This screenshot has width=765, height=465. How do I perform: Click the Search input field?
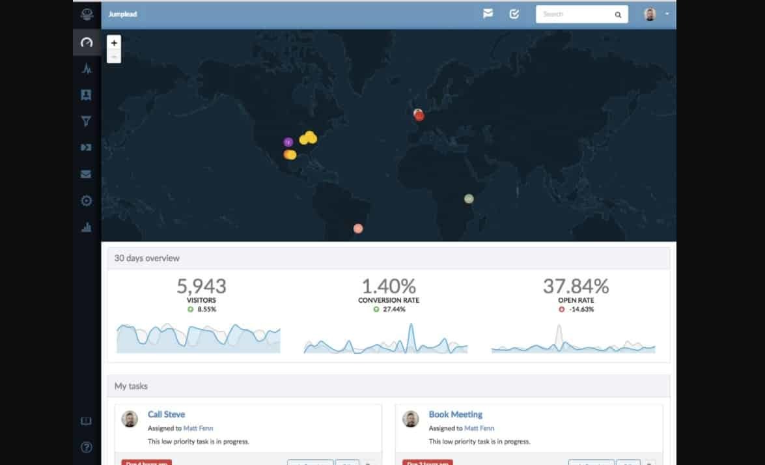pyautogui.click(x=576, y=14)
